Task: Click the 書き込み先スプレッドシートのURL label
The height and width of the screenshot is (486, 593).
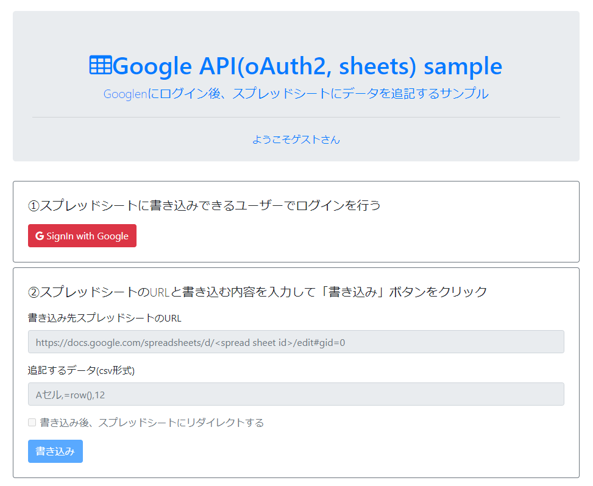Action: pos(104,318)
